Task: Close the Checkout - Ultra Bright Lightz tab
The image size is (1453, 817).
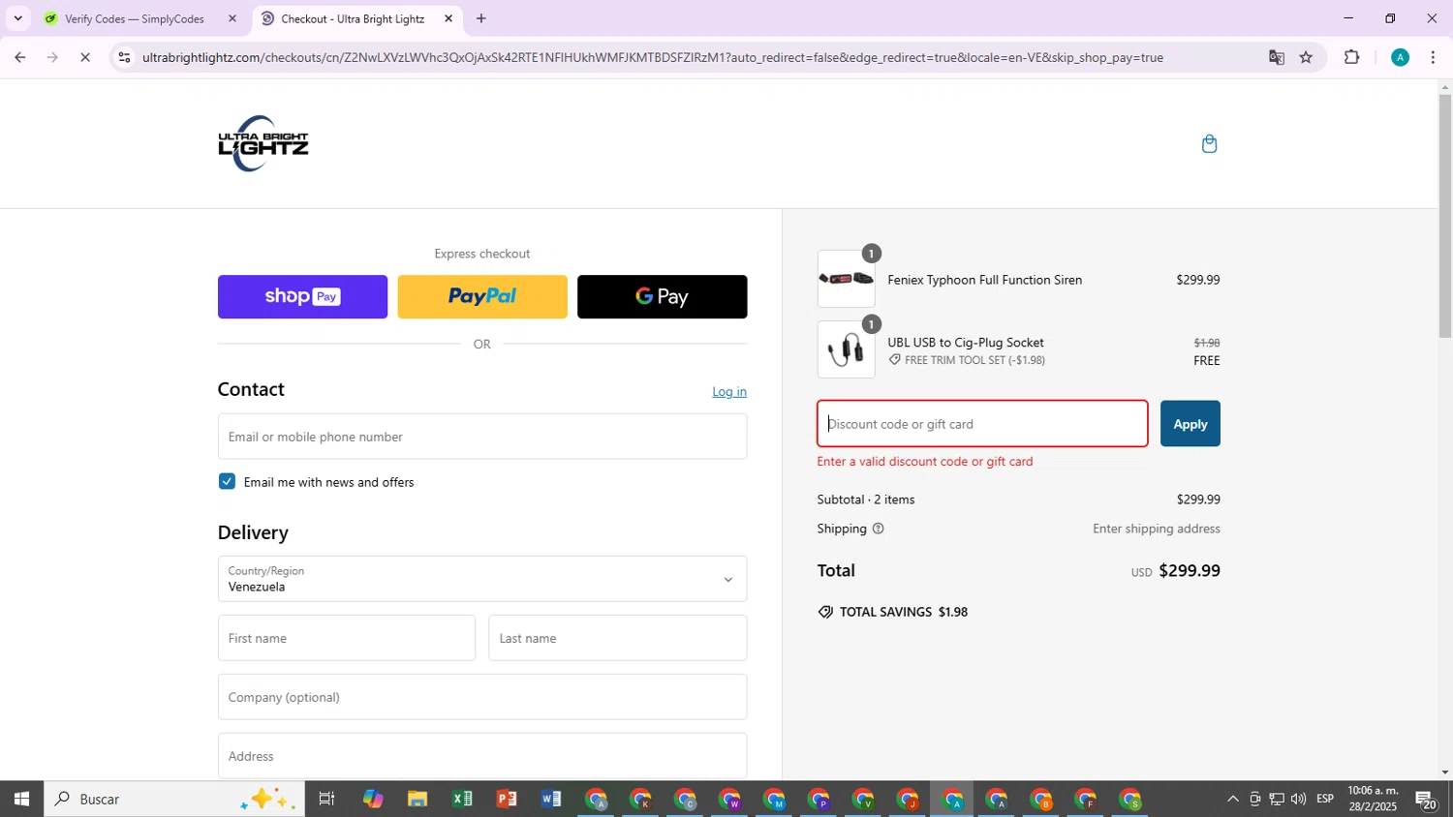Action: [x=448, y=18]
